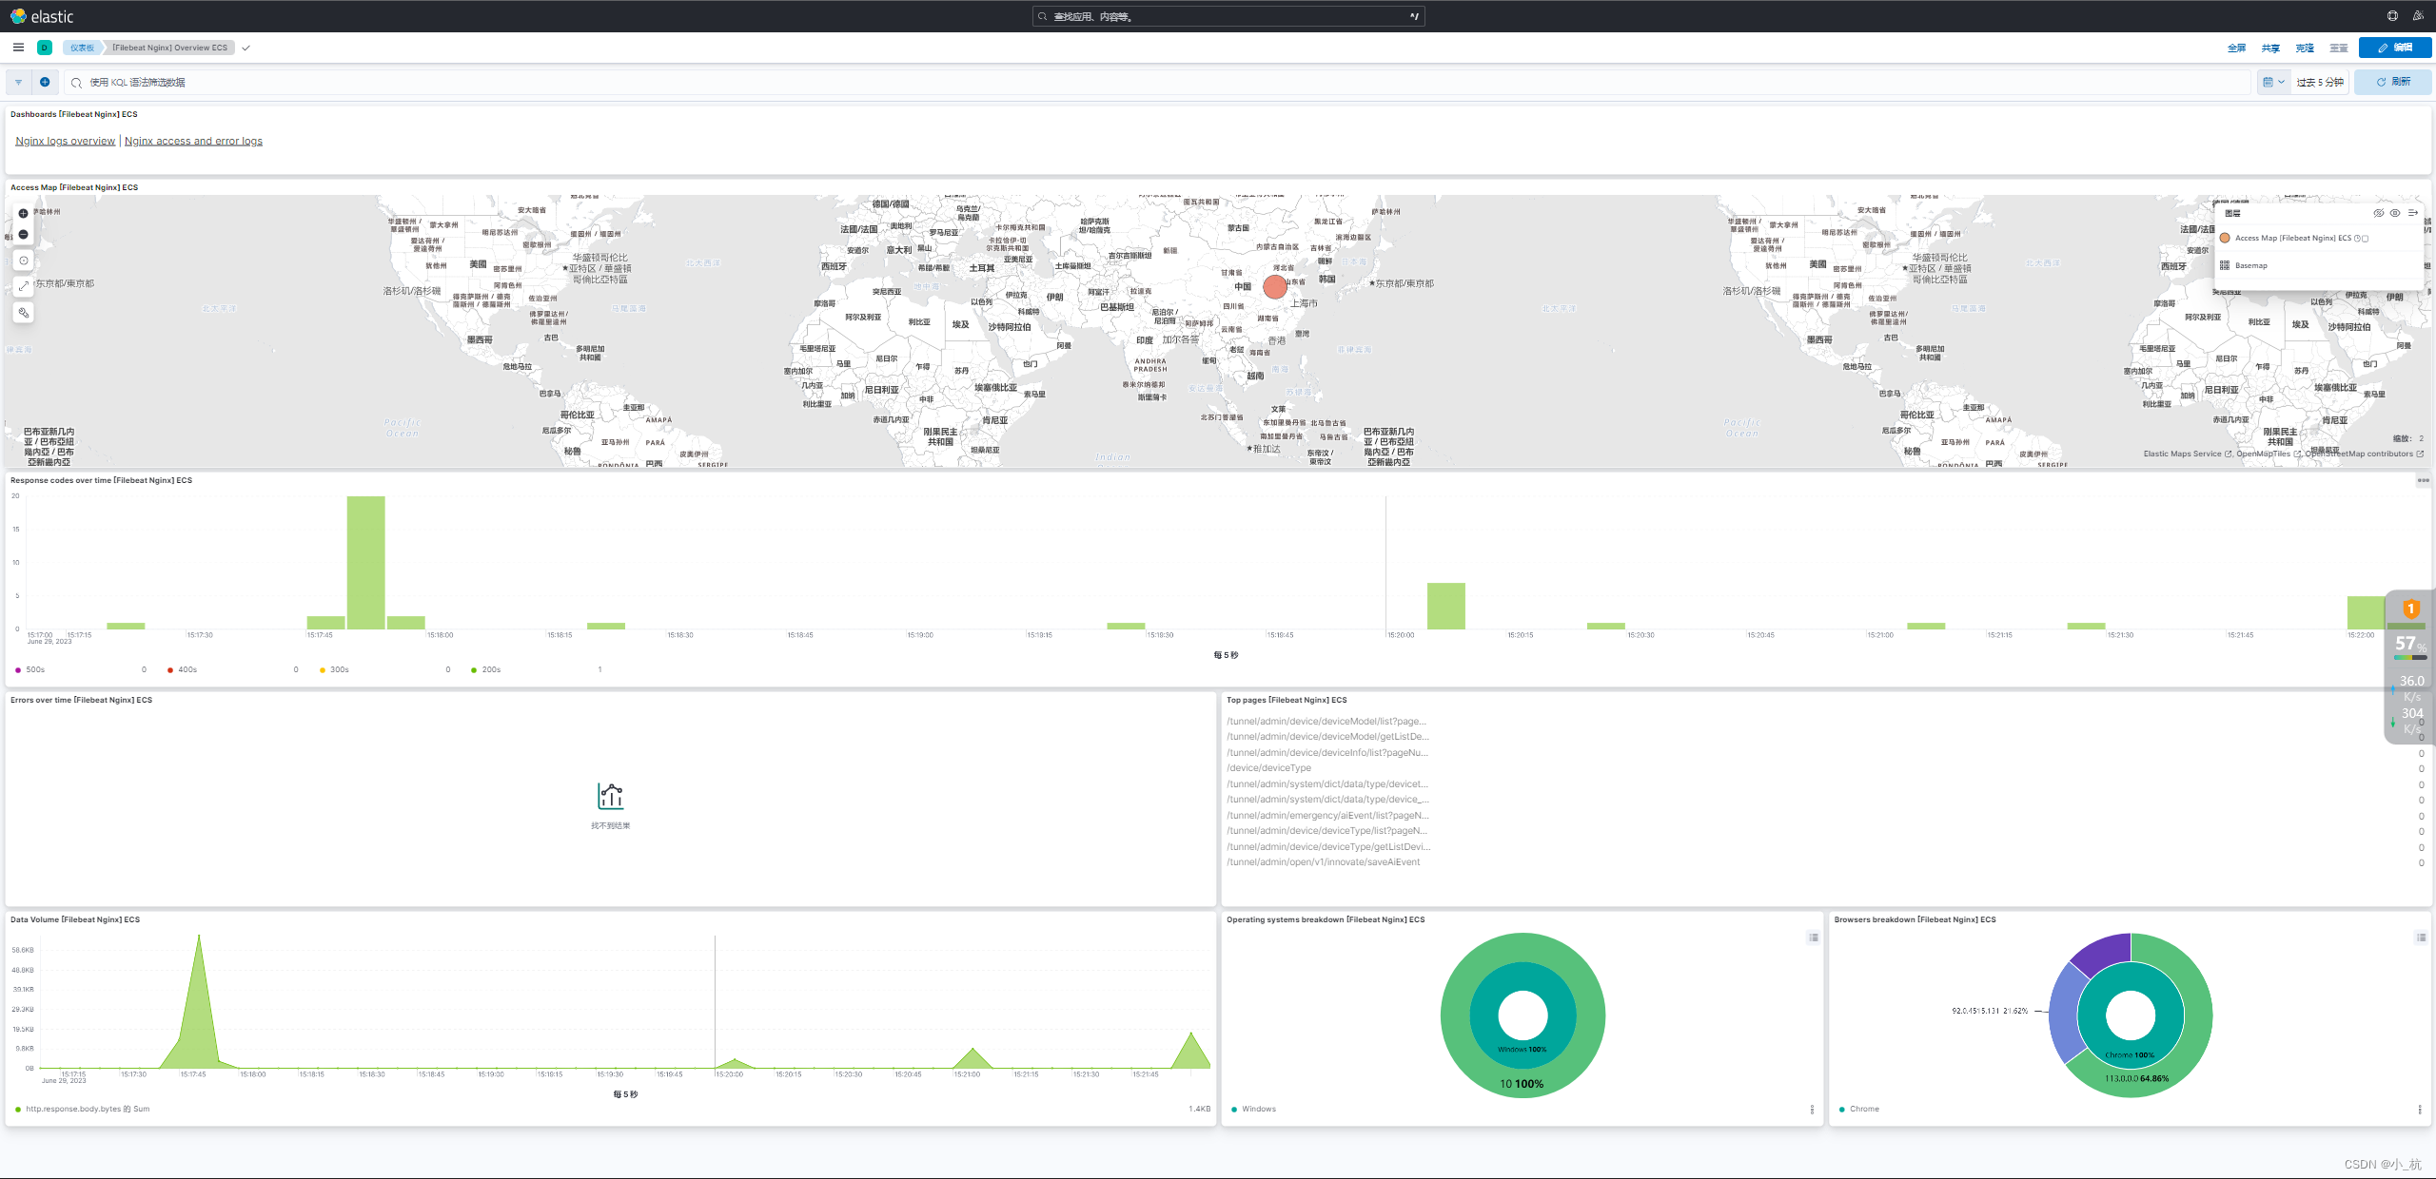Viewport: 2436px width, 1179px height.
Task: Click the 重置 reset menu item
Action: [x=2339, y=48]
